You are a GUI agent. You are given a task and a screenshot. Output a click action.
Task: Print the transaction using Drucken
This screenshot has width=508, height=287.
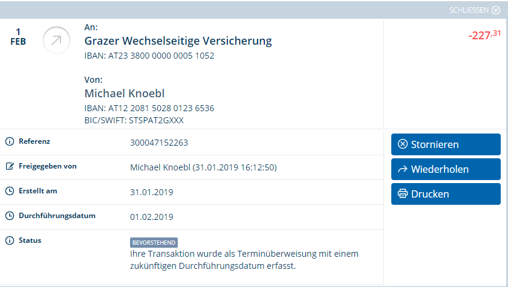tap(446, 194)
